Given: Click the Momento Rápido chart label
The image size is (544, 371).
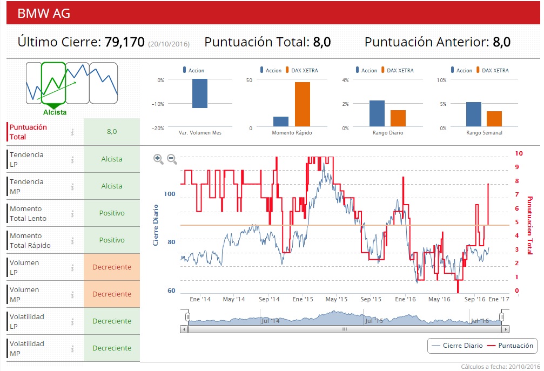Looking at the screenshot, I should (x=292, y=133).
